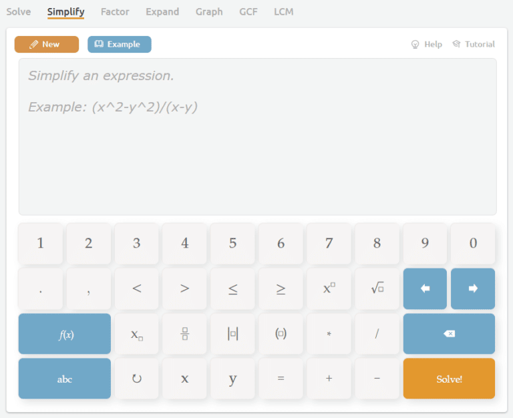
Task: Tap the 5 key
Action: (x=232, y=243)
